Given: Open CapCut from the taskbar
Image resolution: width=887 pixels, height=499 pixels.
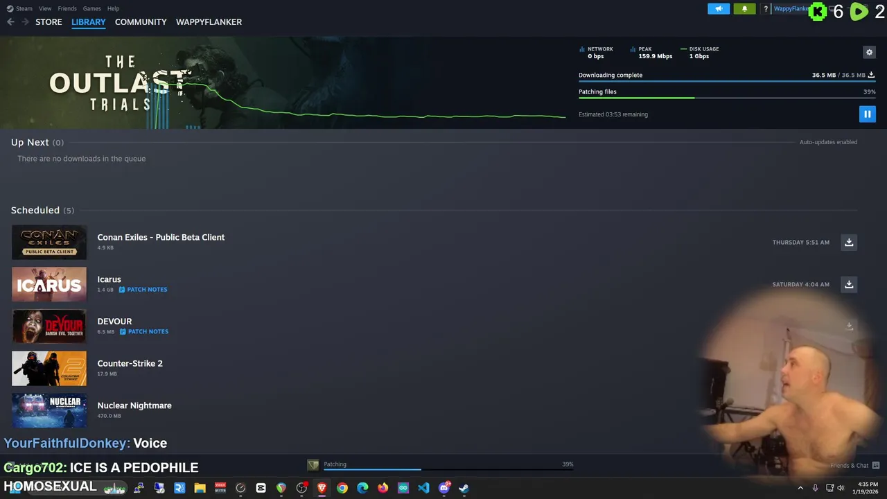Looking at the screenshot, I should tap(261, 488).
